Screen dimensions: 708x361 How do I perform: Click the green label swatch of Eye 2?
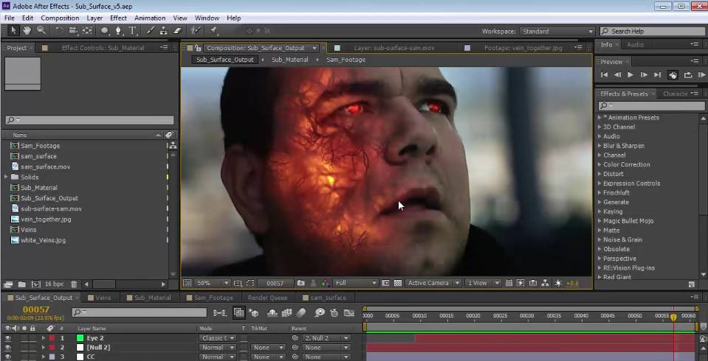pos(80,338)
